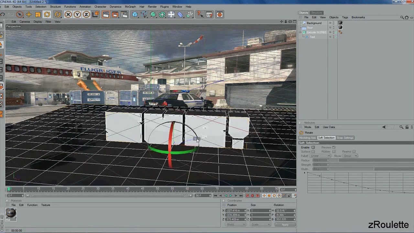Collapse the Extrude NURBS tree item
Image resolution: width=414 pixels, height=233 pixels.
(x=300, y=32)
